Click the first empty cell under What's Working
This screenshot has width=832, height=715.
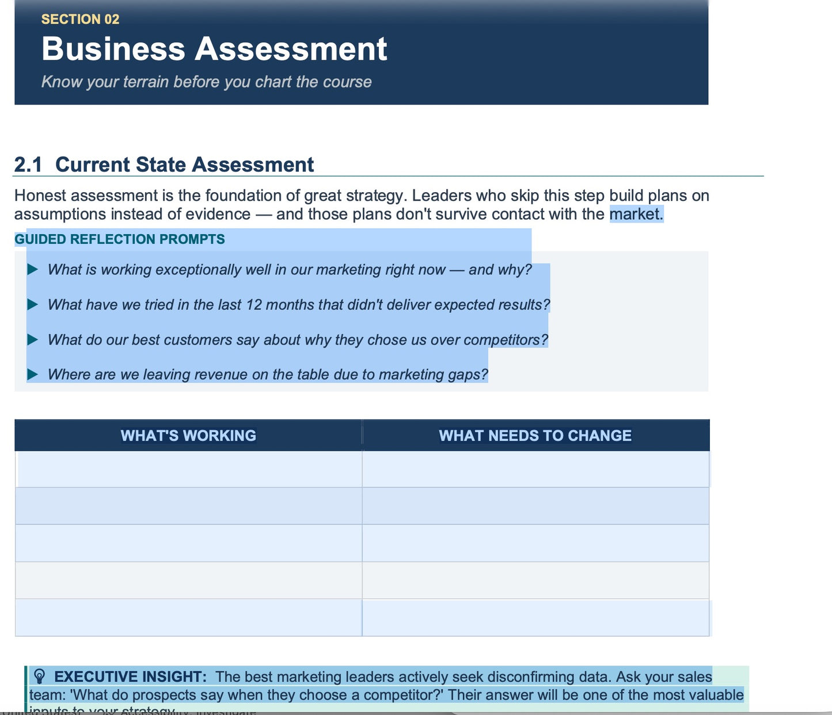pyautogui.click(x=188, y=469)
